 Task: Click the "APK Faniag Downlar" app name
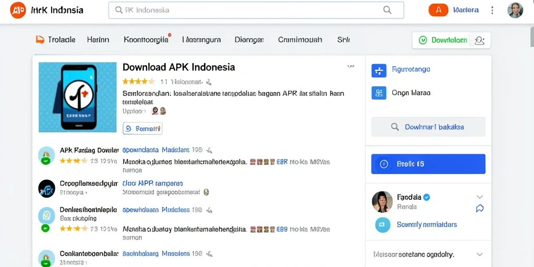pyautogui.click(x=89, y=150)
